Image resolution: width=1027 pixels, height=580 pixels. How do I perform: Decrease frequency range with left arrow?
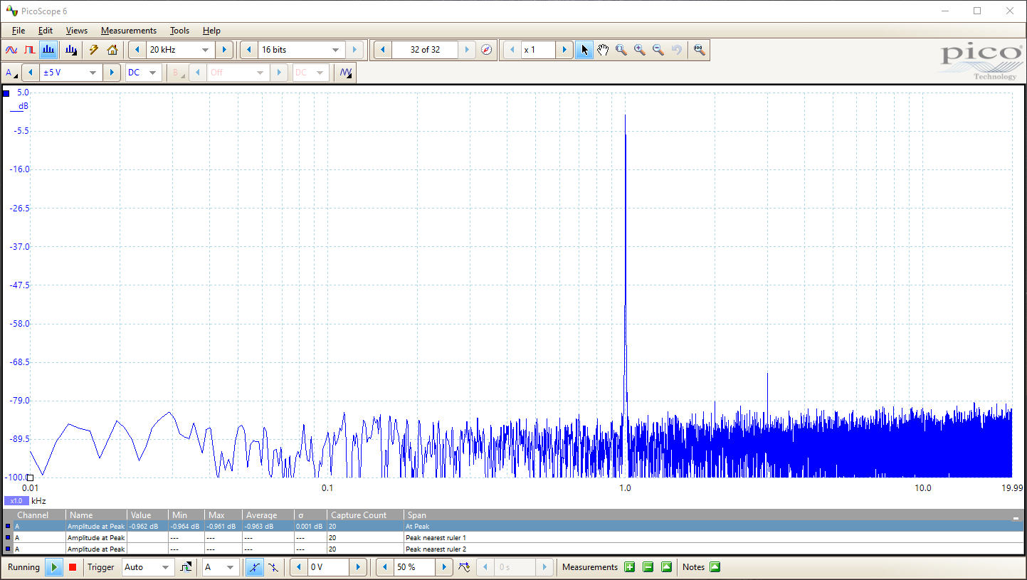137,50
